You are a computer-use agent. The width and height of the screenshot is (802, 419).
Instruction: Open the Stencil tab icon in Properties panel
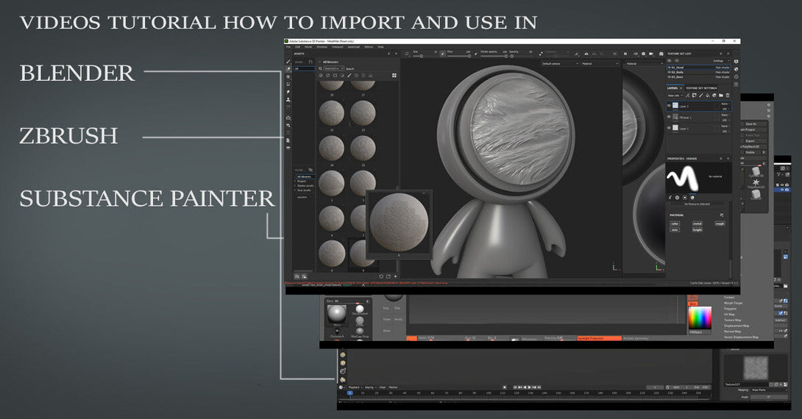[x=685, y=198]
